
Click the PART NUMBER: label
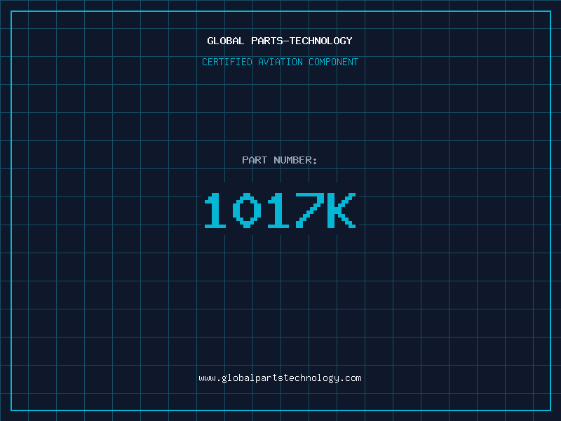[x=280, y=160]
